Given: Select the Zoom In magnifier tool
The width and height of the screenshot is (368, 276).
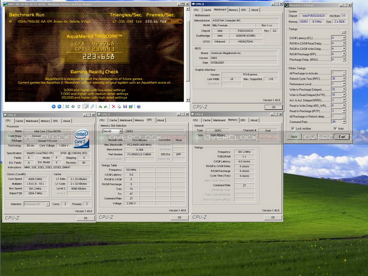Looking at the screenshot, I should (86, 107).
